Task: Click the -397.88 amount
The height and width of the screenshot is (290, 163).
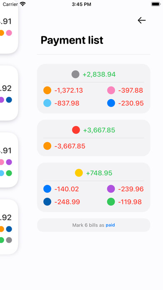Action: click(131, 90)
